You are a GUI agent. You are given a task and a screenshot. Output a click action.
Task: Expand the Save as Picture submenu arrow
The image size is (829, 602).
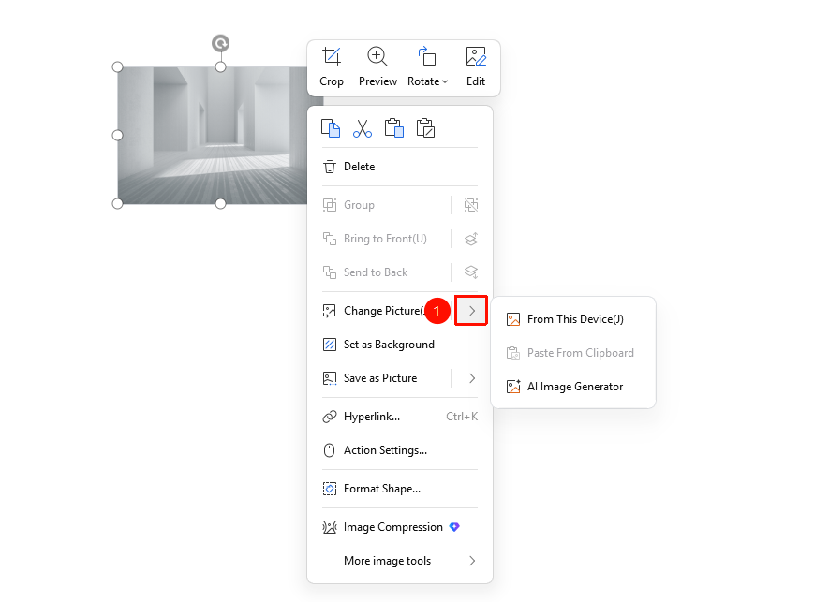(x=472, y=378)
